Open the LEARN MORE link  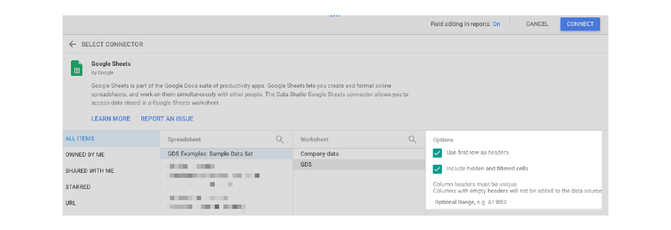point(111,119)
